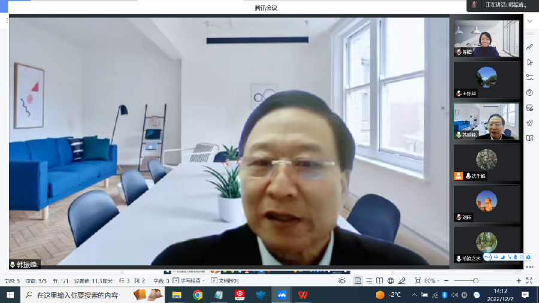Open the Tencent Meeting taskbar icon
Image resolution: width=539 pixels, height=303 pixels.
pos(281,295)
